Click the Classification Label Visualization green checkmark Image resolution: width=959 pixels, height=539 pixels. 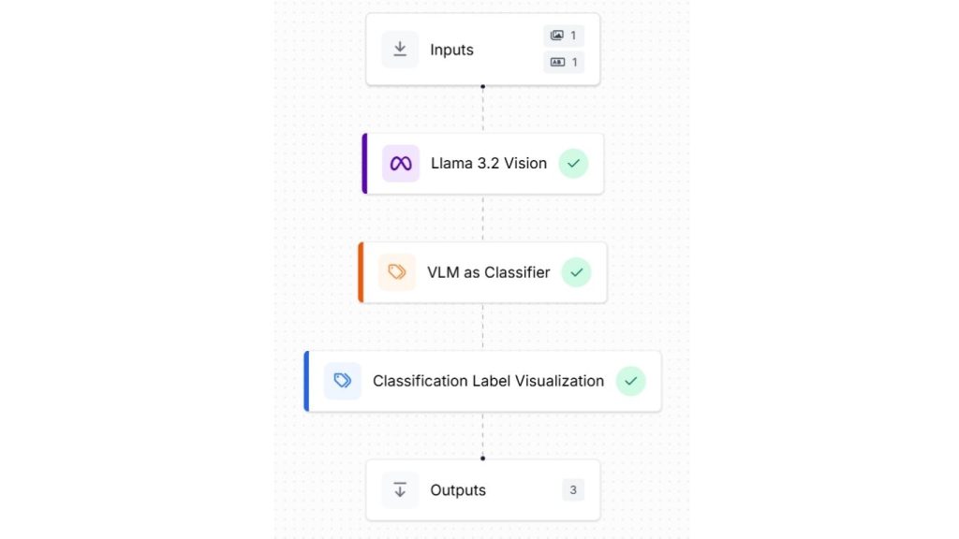tap(630, 381)
